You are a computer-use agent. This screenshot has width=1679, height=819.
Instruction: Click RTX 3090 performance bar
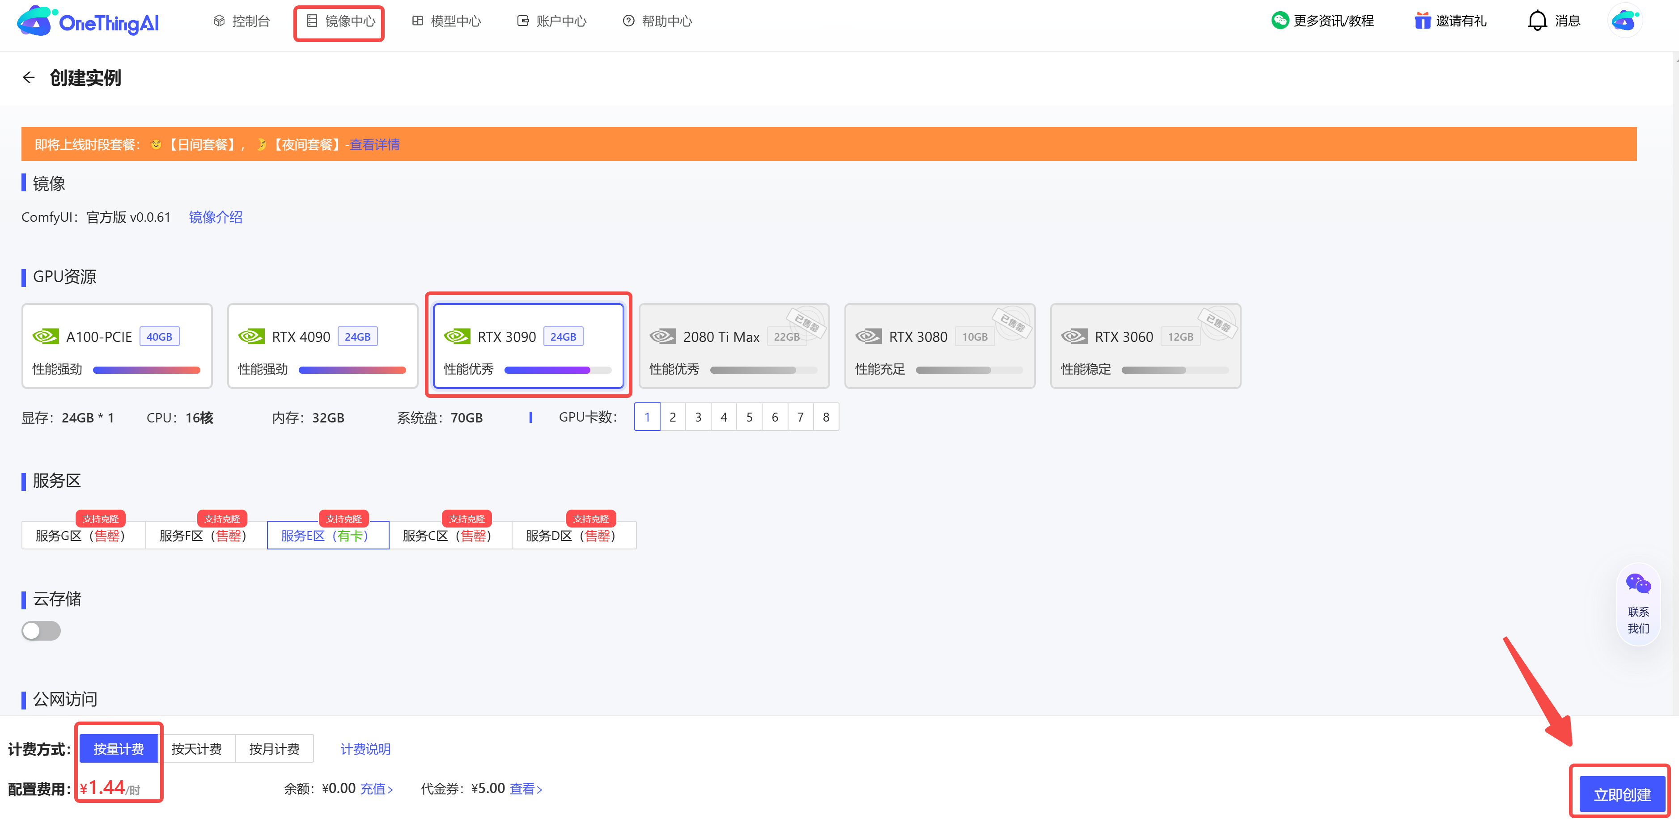pos(558,370)
